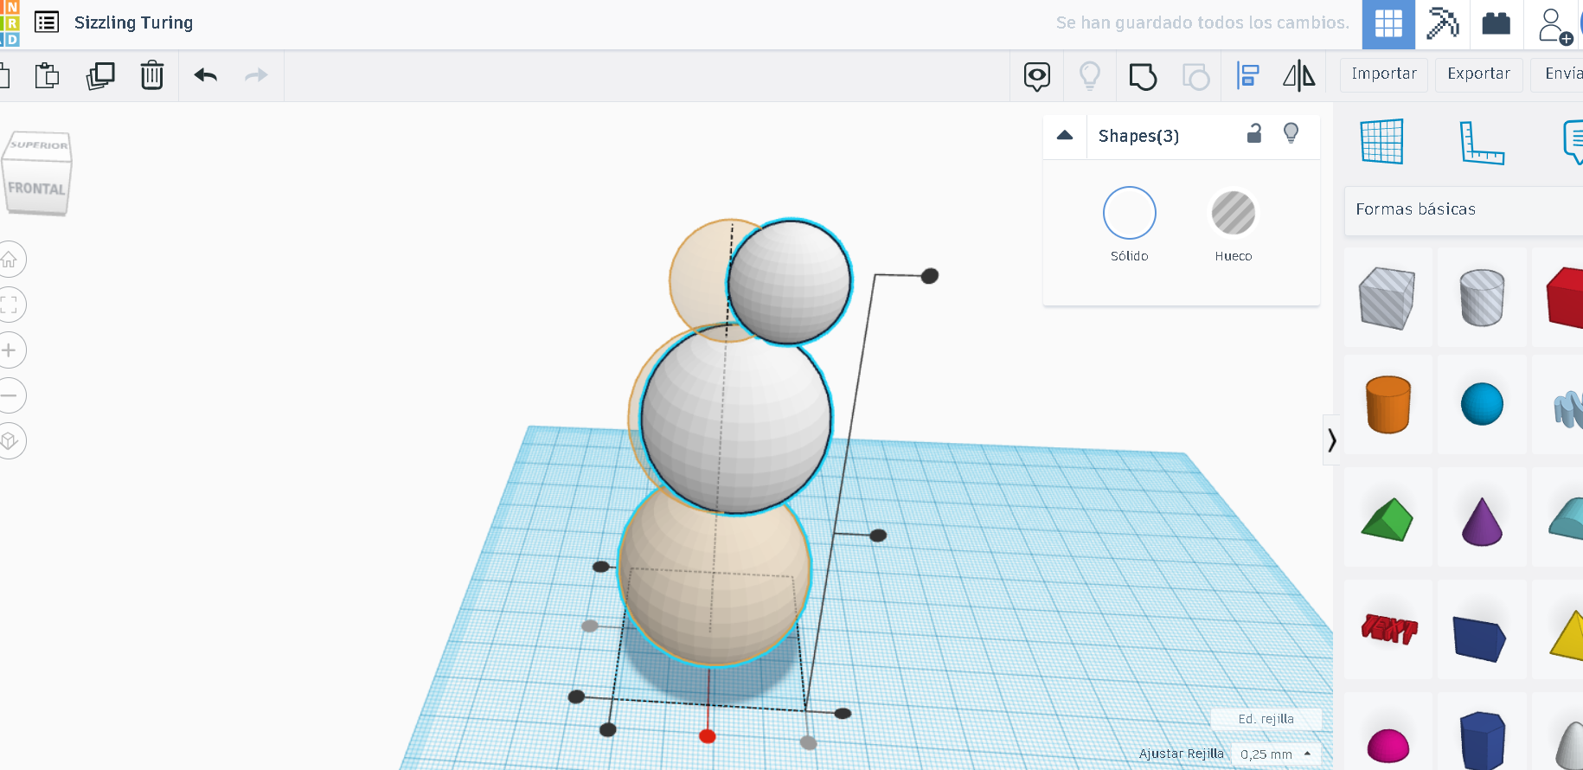Open the Bricks mode
This screenshot has height=770, width=1583.
pos(1496,23)
